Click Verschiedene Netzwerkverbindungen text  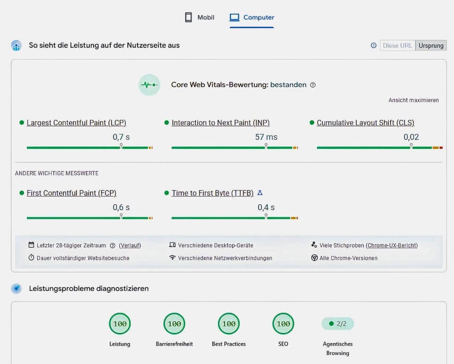225,258
